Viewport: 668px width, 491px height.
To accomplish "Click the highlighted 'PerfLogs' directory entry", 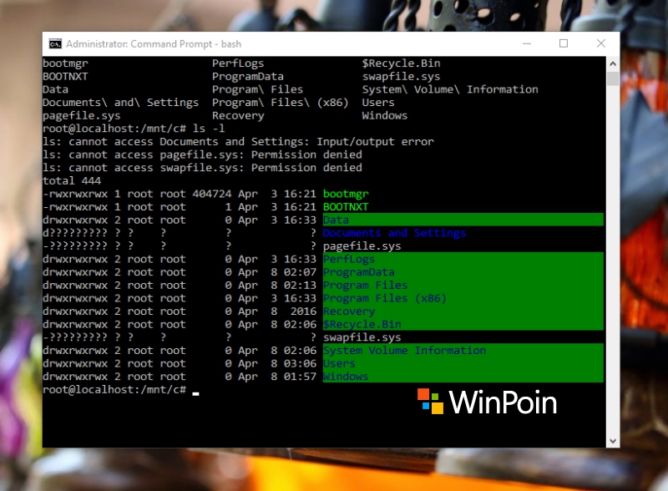I will pos(349,259).
